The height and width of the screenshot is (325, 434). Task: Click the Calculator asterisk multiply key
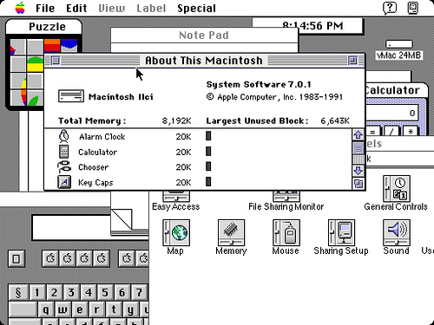411,132
